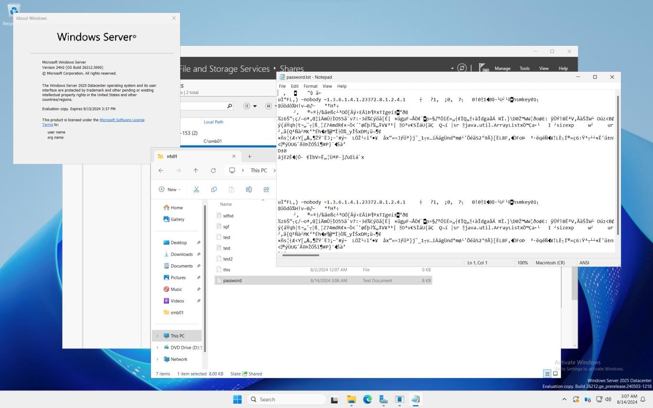Screen dimensions: 653x408
Task: Click the Paste icon in File Explorer toolbar
Action: [x=231, y=190]
